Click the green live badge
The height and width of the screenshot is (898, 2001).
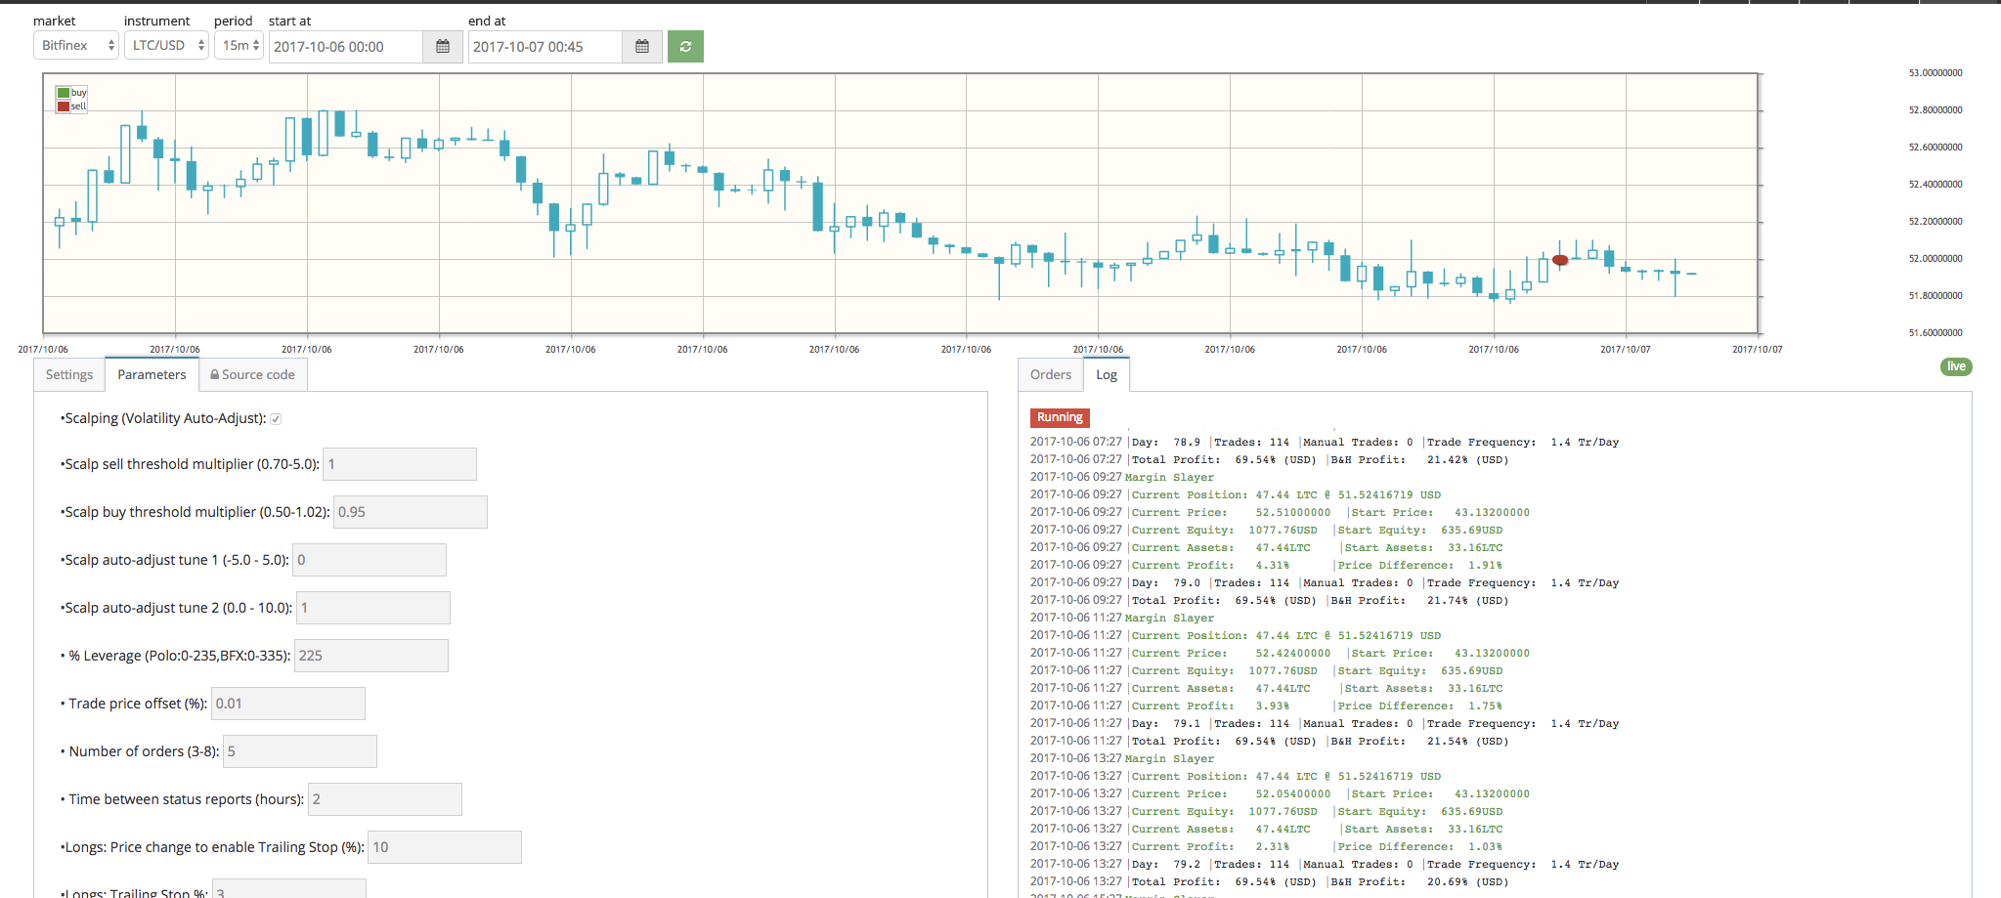click(x=1956, y=367)
